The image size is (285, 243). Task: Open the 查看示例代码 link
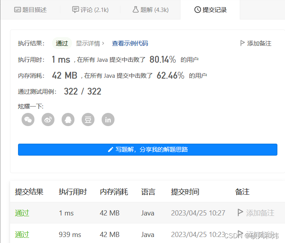(x=130, y=43)
